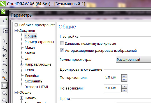Select 'Сетка' in options tree

pos(29,70)
